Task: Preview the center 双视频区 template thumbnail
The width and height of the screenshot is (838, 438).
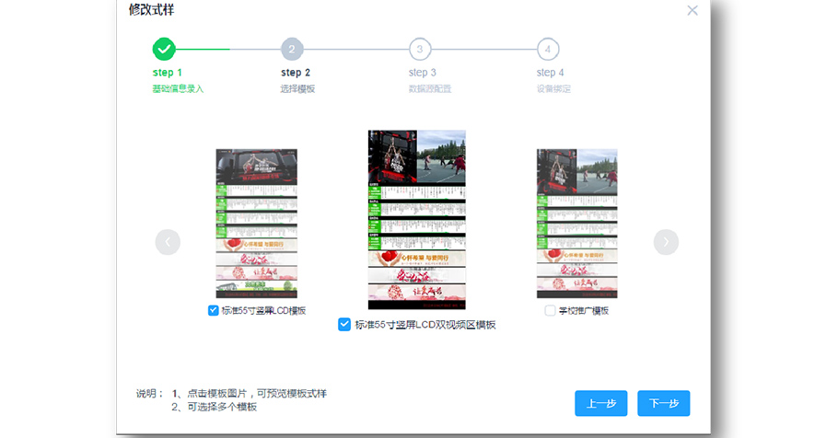Action: coord(417,219)
